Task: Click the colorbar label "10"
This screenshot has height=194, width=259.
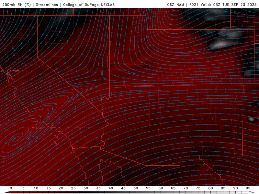Action: click(x=36, y=188)
